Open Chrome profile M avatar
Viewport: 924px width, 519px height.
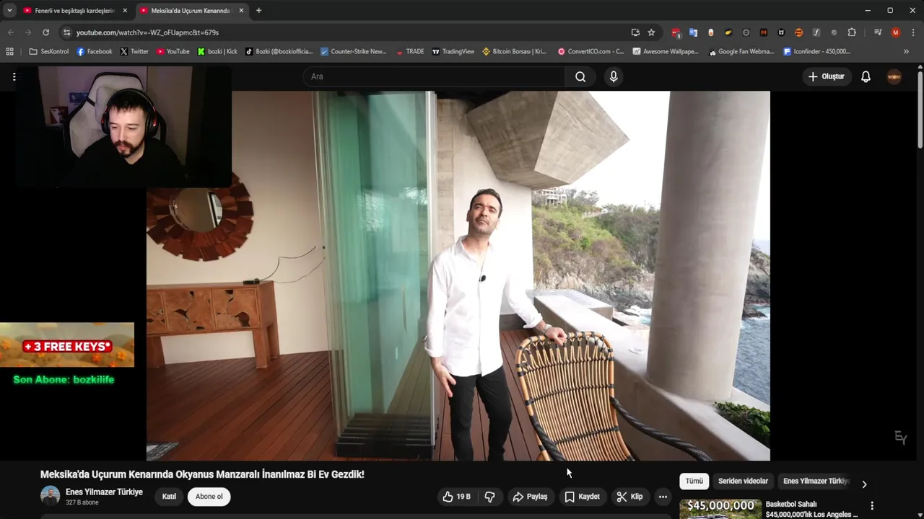[896, 32]
